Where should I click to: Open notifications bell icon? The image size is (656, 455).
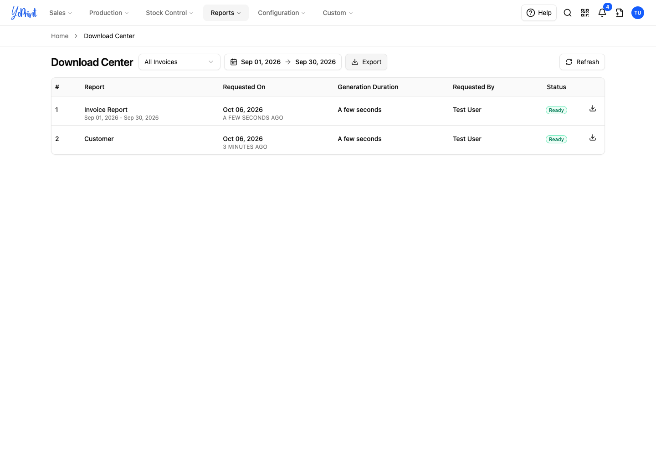tap(602, 13)
